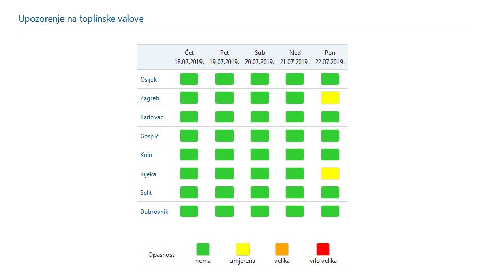Click Osijek's green indicator for Thursday 18.07.2019
478x280 pixels.
[x=189, y=79]
